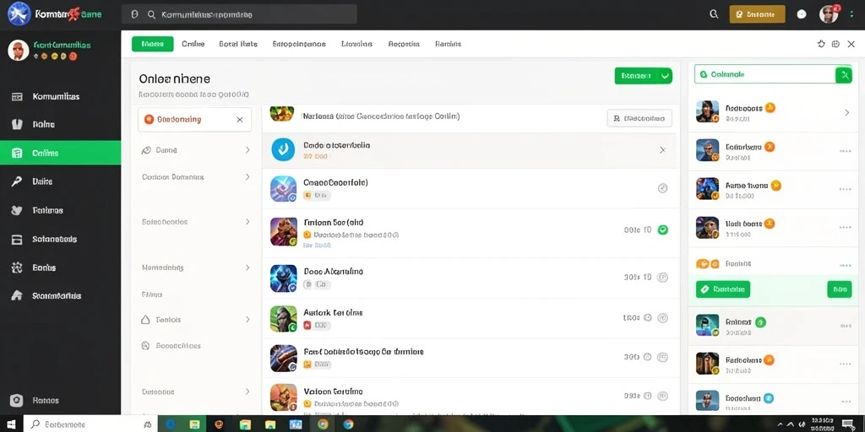The height and width of the screenshot is (432, 865).
Task: Click the pin icon right of the tabs
Action: (821, 44)
